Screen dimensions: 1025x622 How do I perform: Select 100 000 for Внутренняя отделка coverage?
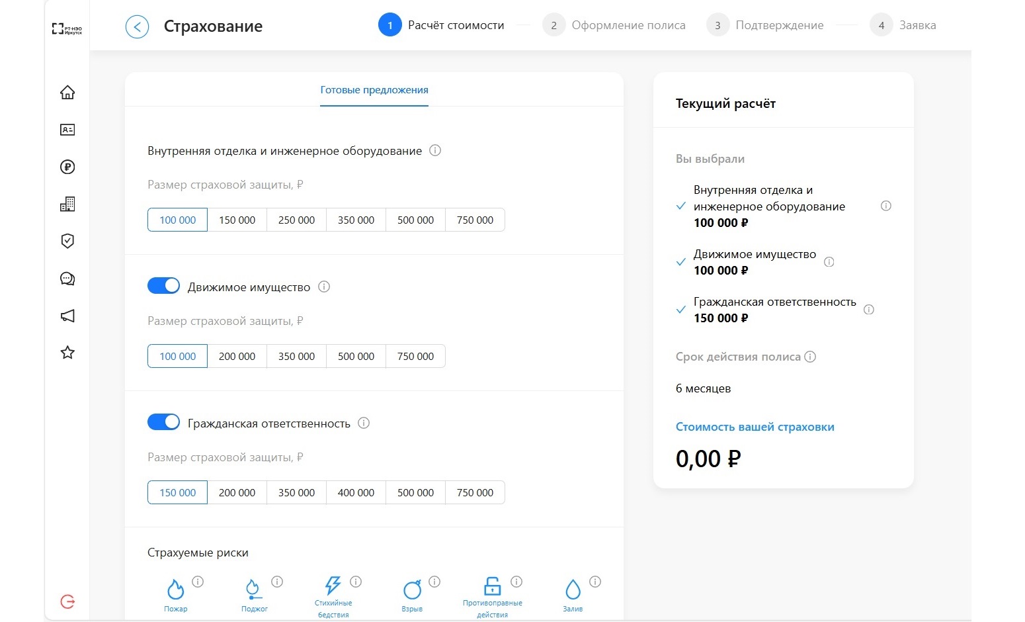coord(178,220)
